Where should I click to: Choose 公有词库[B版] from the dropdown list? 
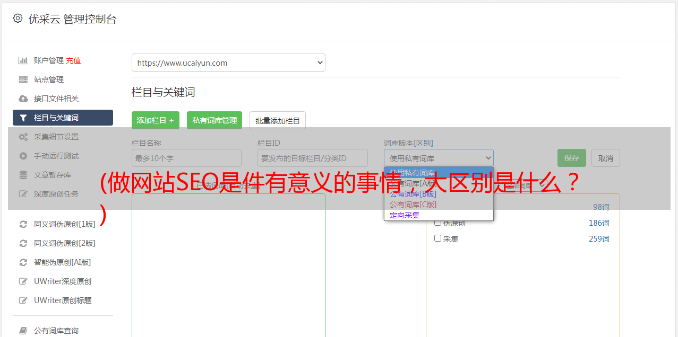[x=439, y=194]
